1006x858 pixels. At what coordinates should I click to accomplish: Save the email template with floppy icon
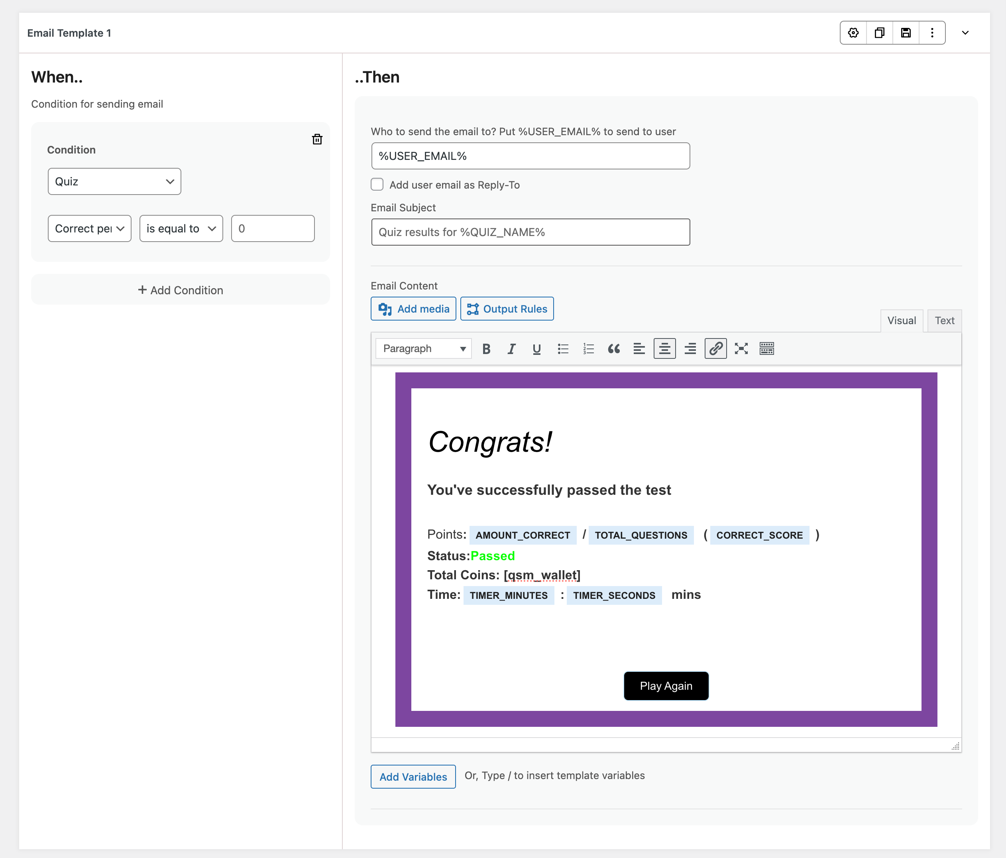click(906, 33)
